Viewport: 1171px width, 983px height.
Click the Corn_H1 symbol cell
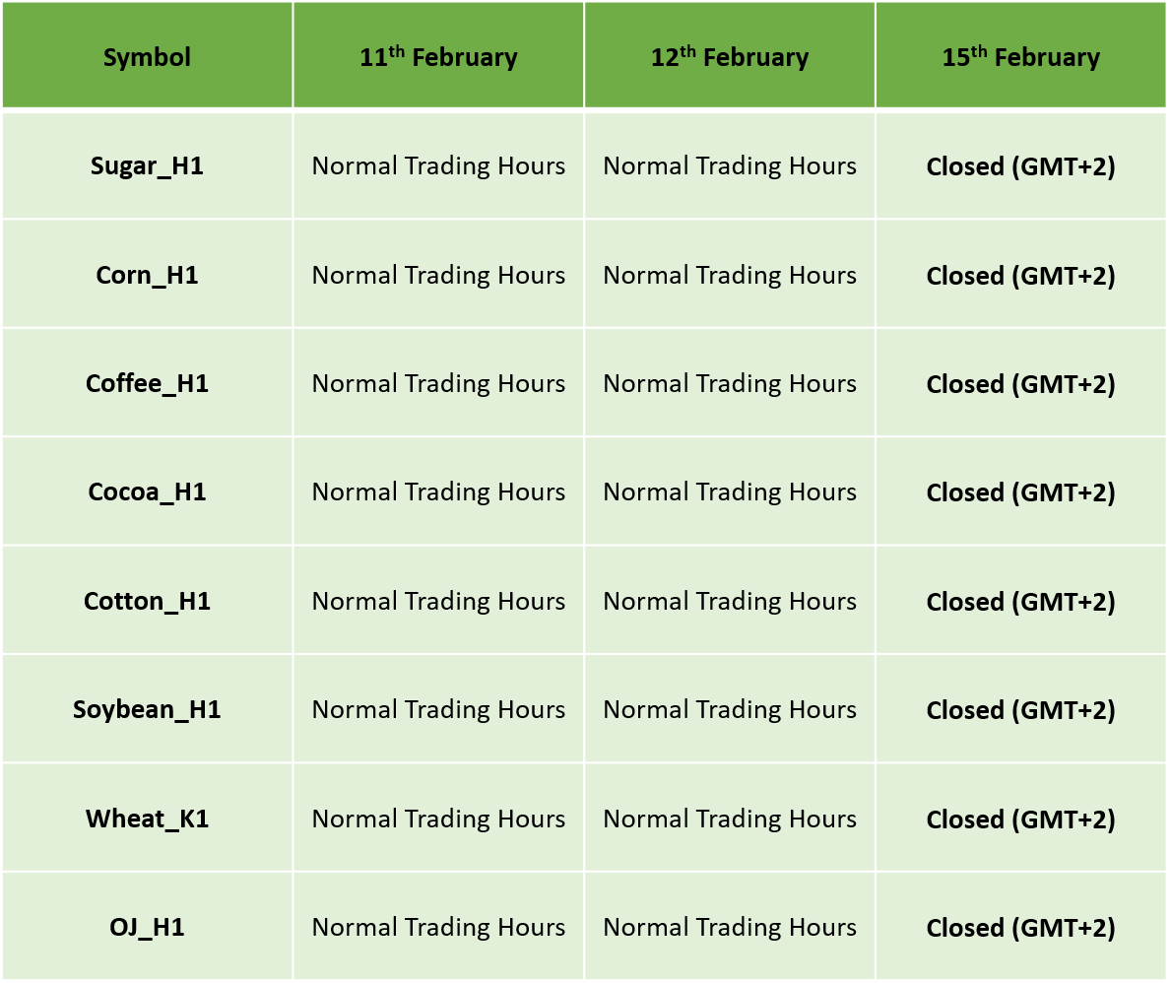click(x=147, y=274)
